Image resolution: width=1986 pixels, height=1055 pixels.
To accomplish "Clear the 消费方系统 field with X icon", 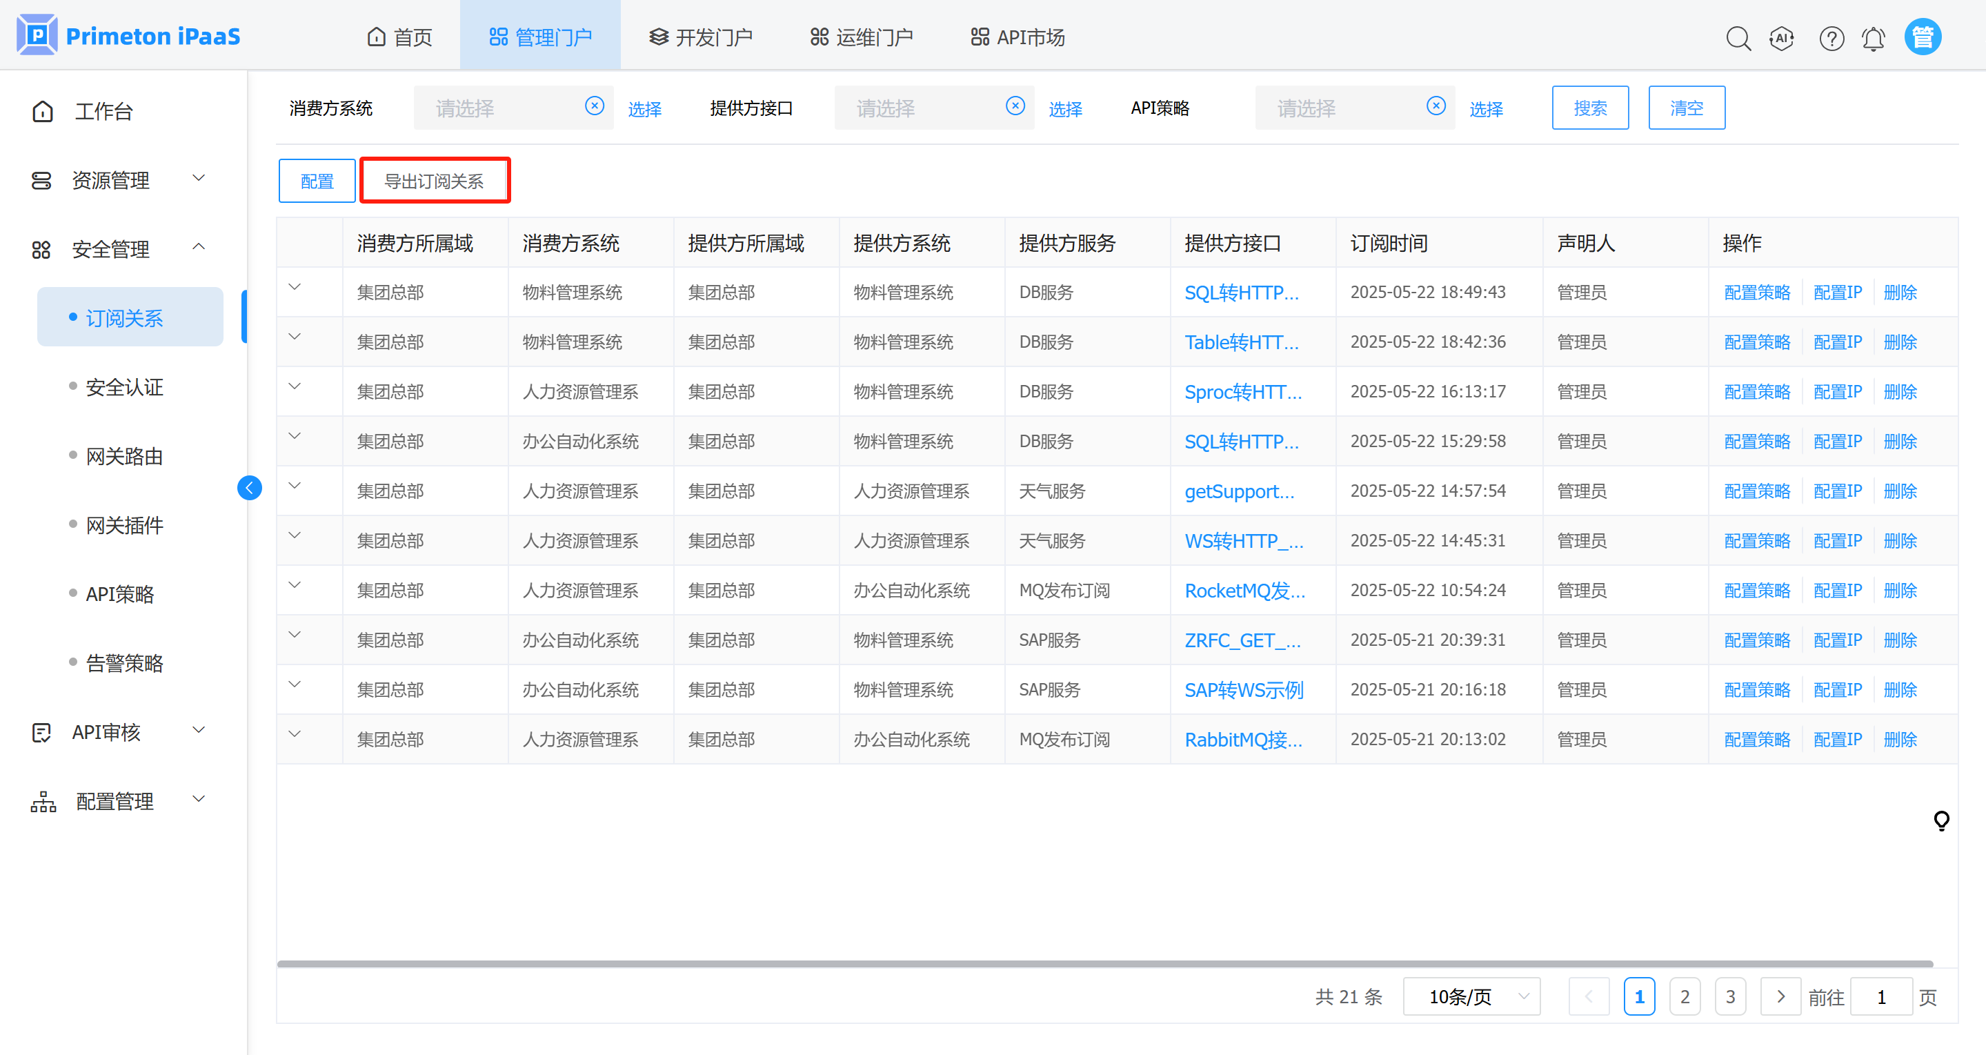I will [x=595, y=106].
